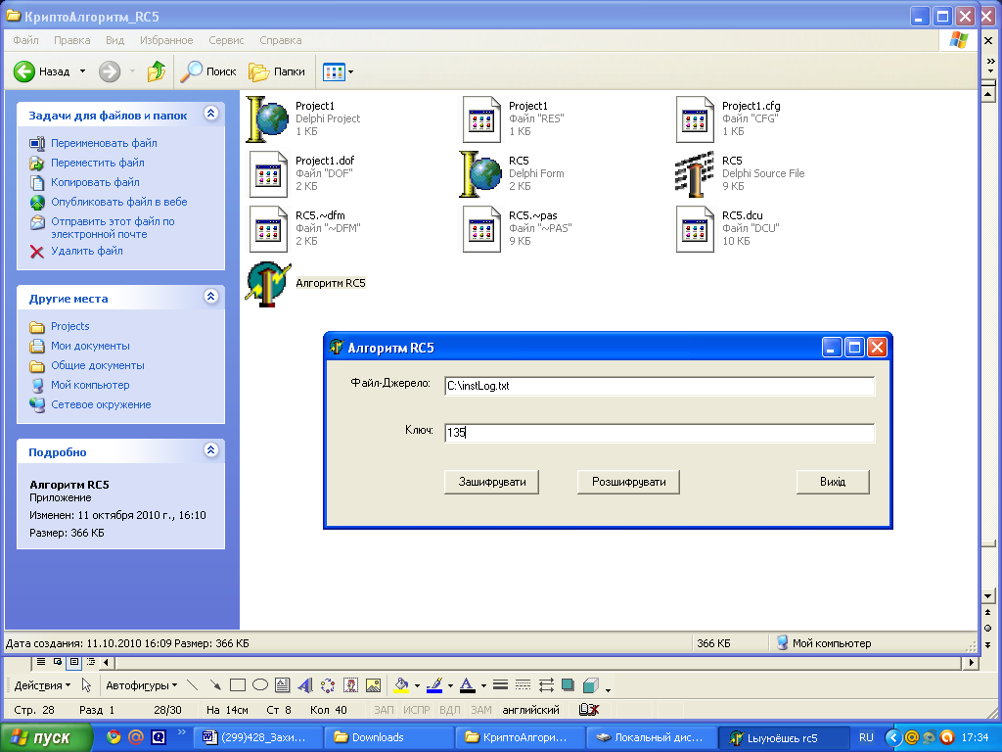The height and width of the screenshot is (752, 1002).
Task: Select the Project1 Delphi Project icon
Action: pos(268,118)
